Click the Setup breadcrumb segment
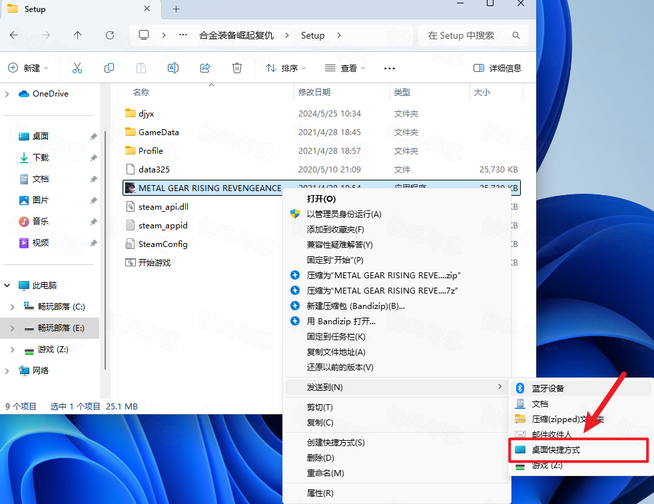The width and height of the screenshot is (654, 504). pyautogui.click(x=313, y=35)
